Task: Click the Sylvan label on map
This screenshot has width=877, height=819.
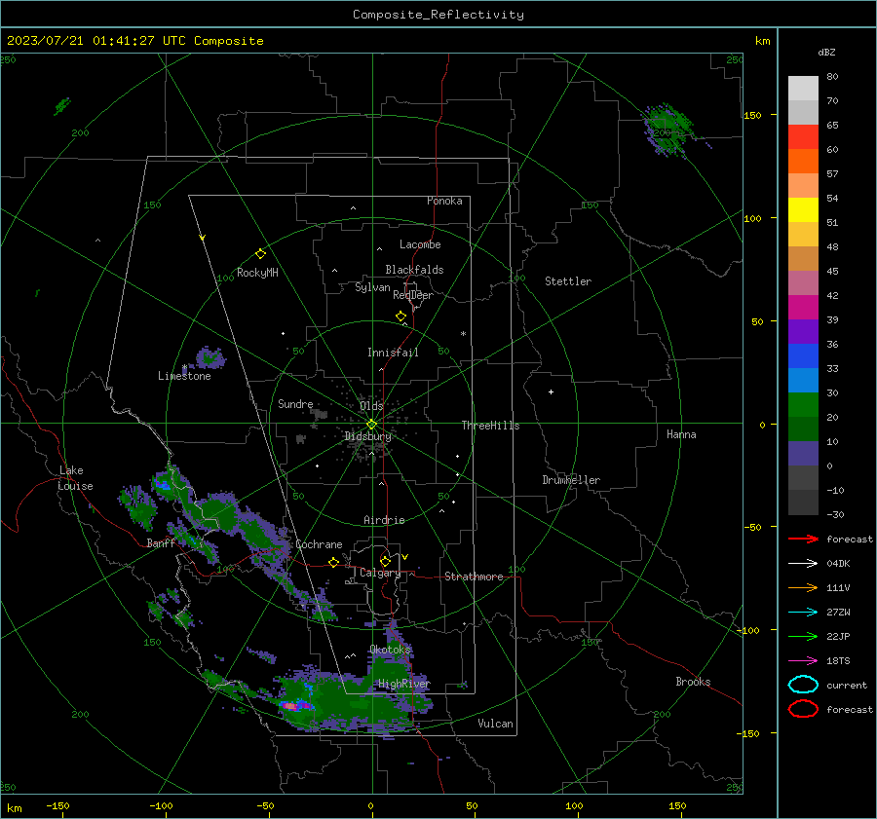Action: 372,287
